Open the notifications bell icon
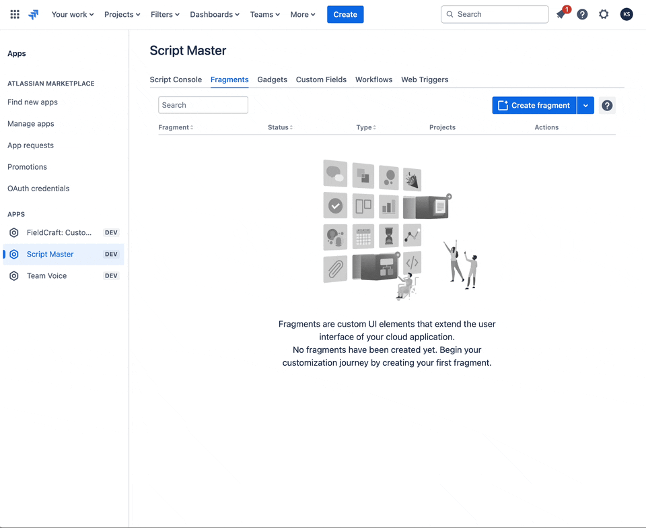 click(x=561, y=14)
